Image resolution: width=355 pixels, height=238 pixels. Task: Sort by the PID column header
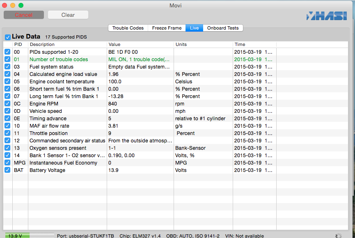18,44
